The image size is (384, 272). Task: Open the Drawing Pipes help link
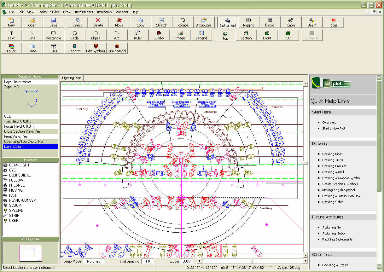332,154
